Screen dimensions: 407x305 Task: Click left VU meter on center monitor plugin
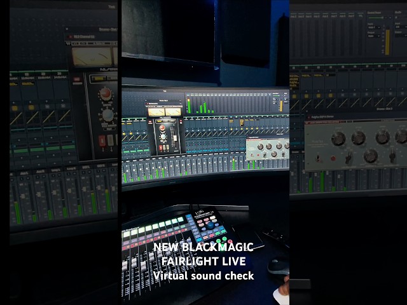point(156,112)
